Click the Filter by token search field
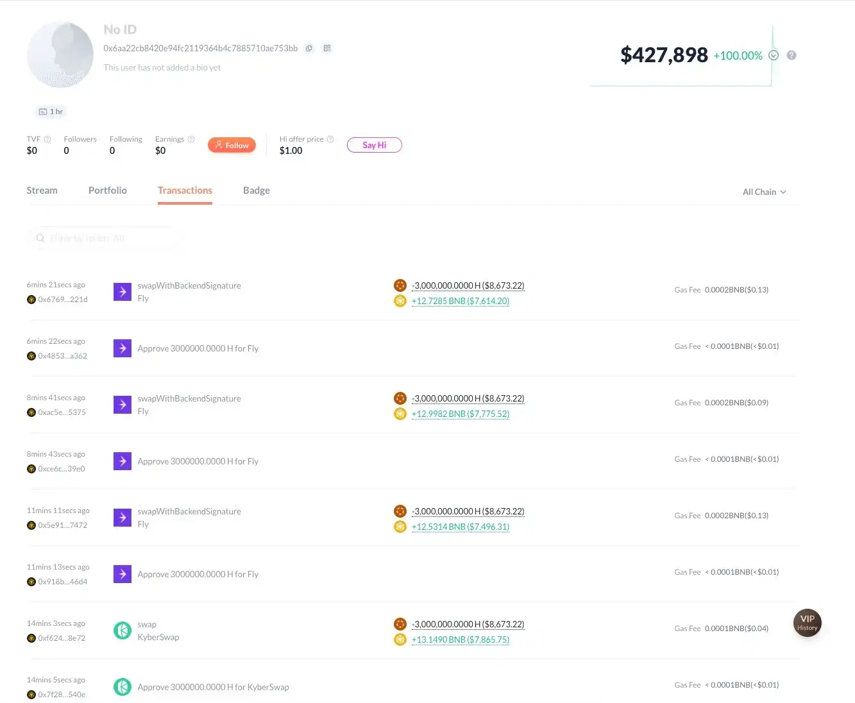Screen dimensions: 855x703 coord(103,238)
